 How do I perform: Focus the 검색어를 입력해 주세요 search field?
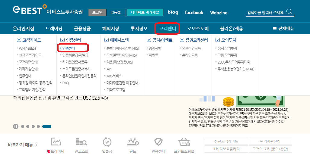click(266, 13)
